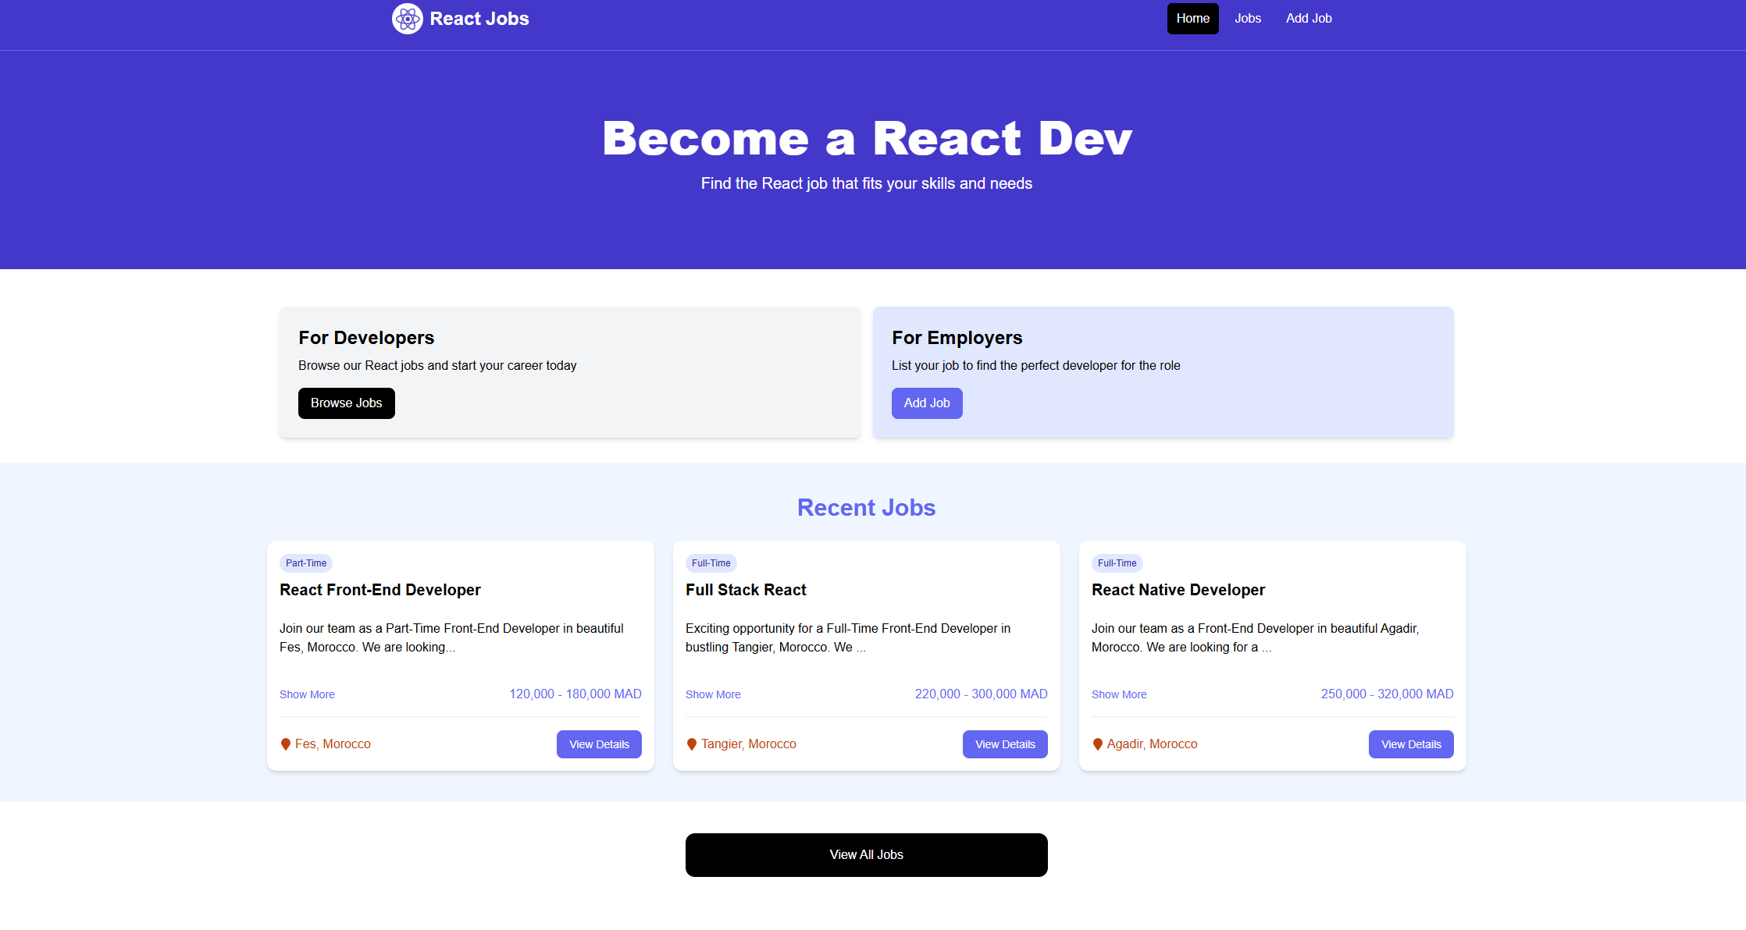The height and width of the screenshot is (930, 1746).
Task: Click the For Employers heading
Action: coord(957,338)
